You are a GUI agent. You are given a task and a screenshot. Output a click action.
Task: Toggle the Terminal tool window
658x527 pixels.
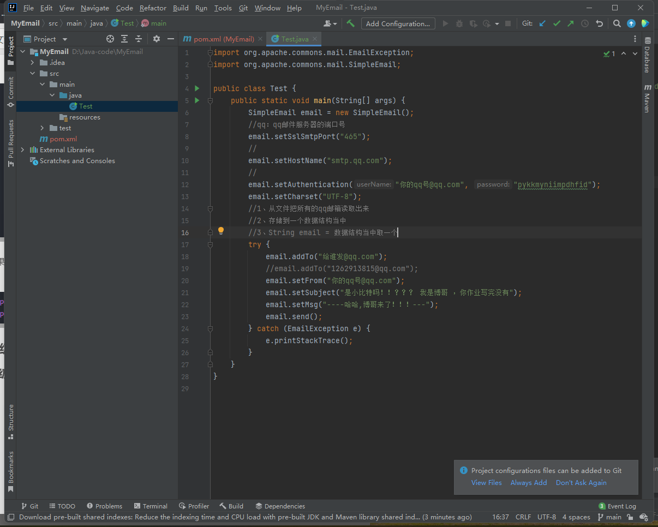point(151,506)
